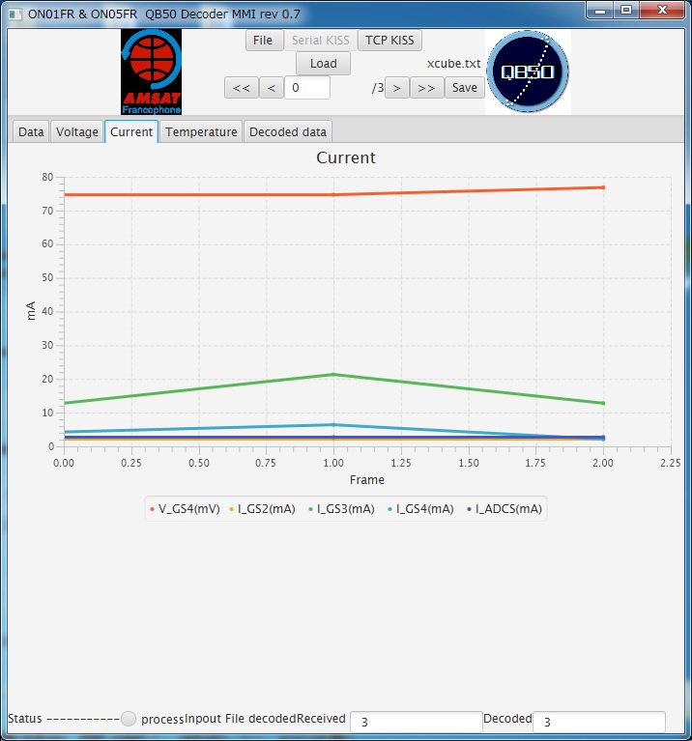Screen dimensions: 692x741
Task: Click the QB50 round logo
Action: coord(528,71)
